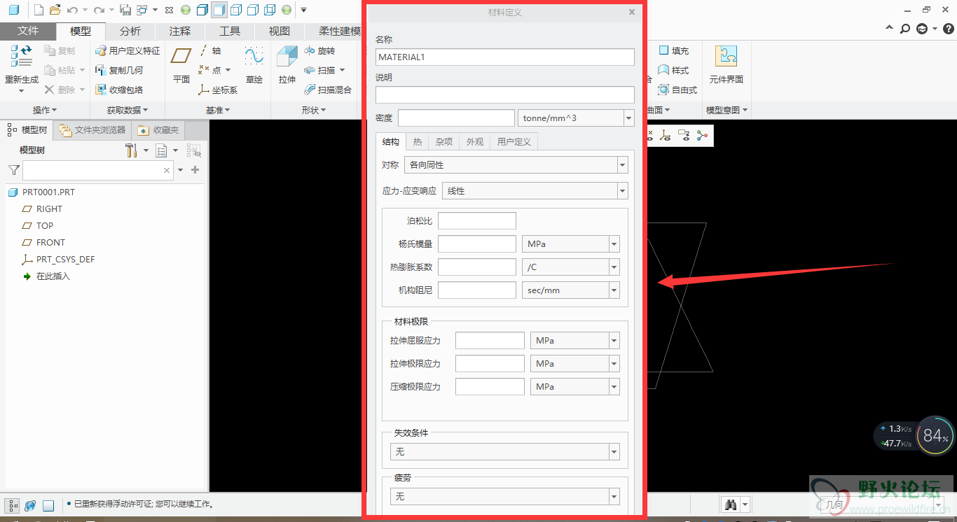Click the Undo arrow icon
Screen dimensions: 957x522
coord(71,10)
